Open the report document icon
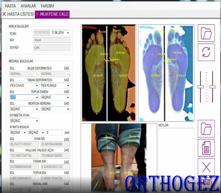This screenshot has height=193, width=221. pyautogui.click(x=206, y=148)
